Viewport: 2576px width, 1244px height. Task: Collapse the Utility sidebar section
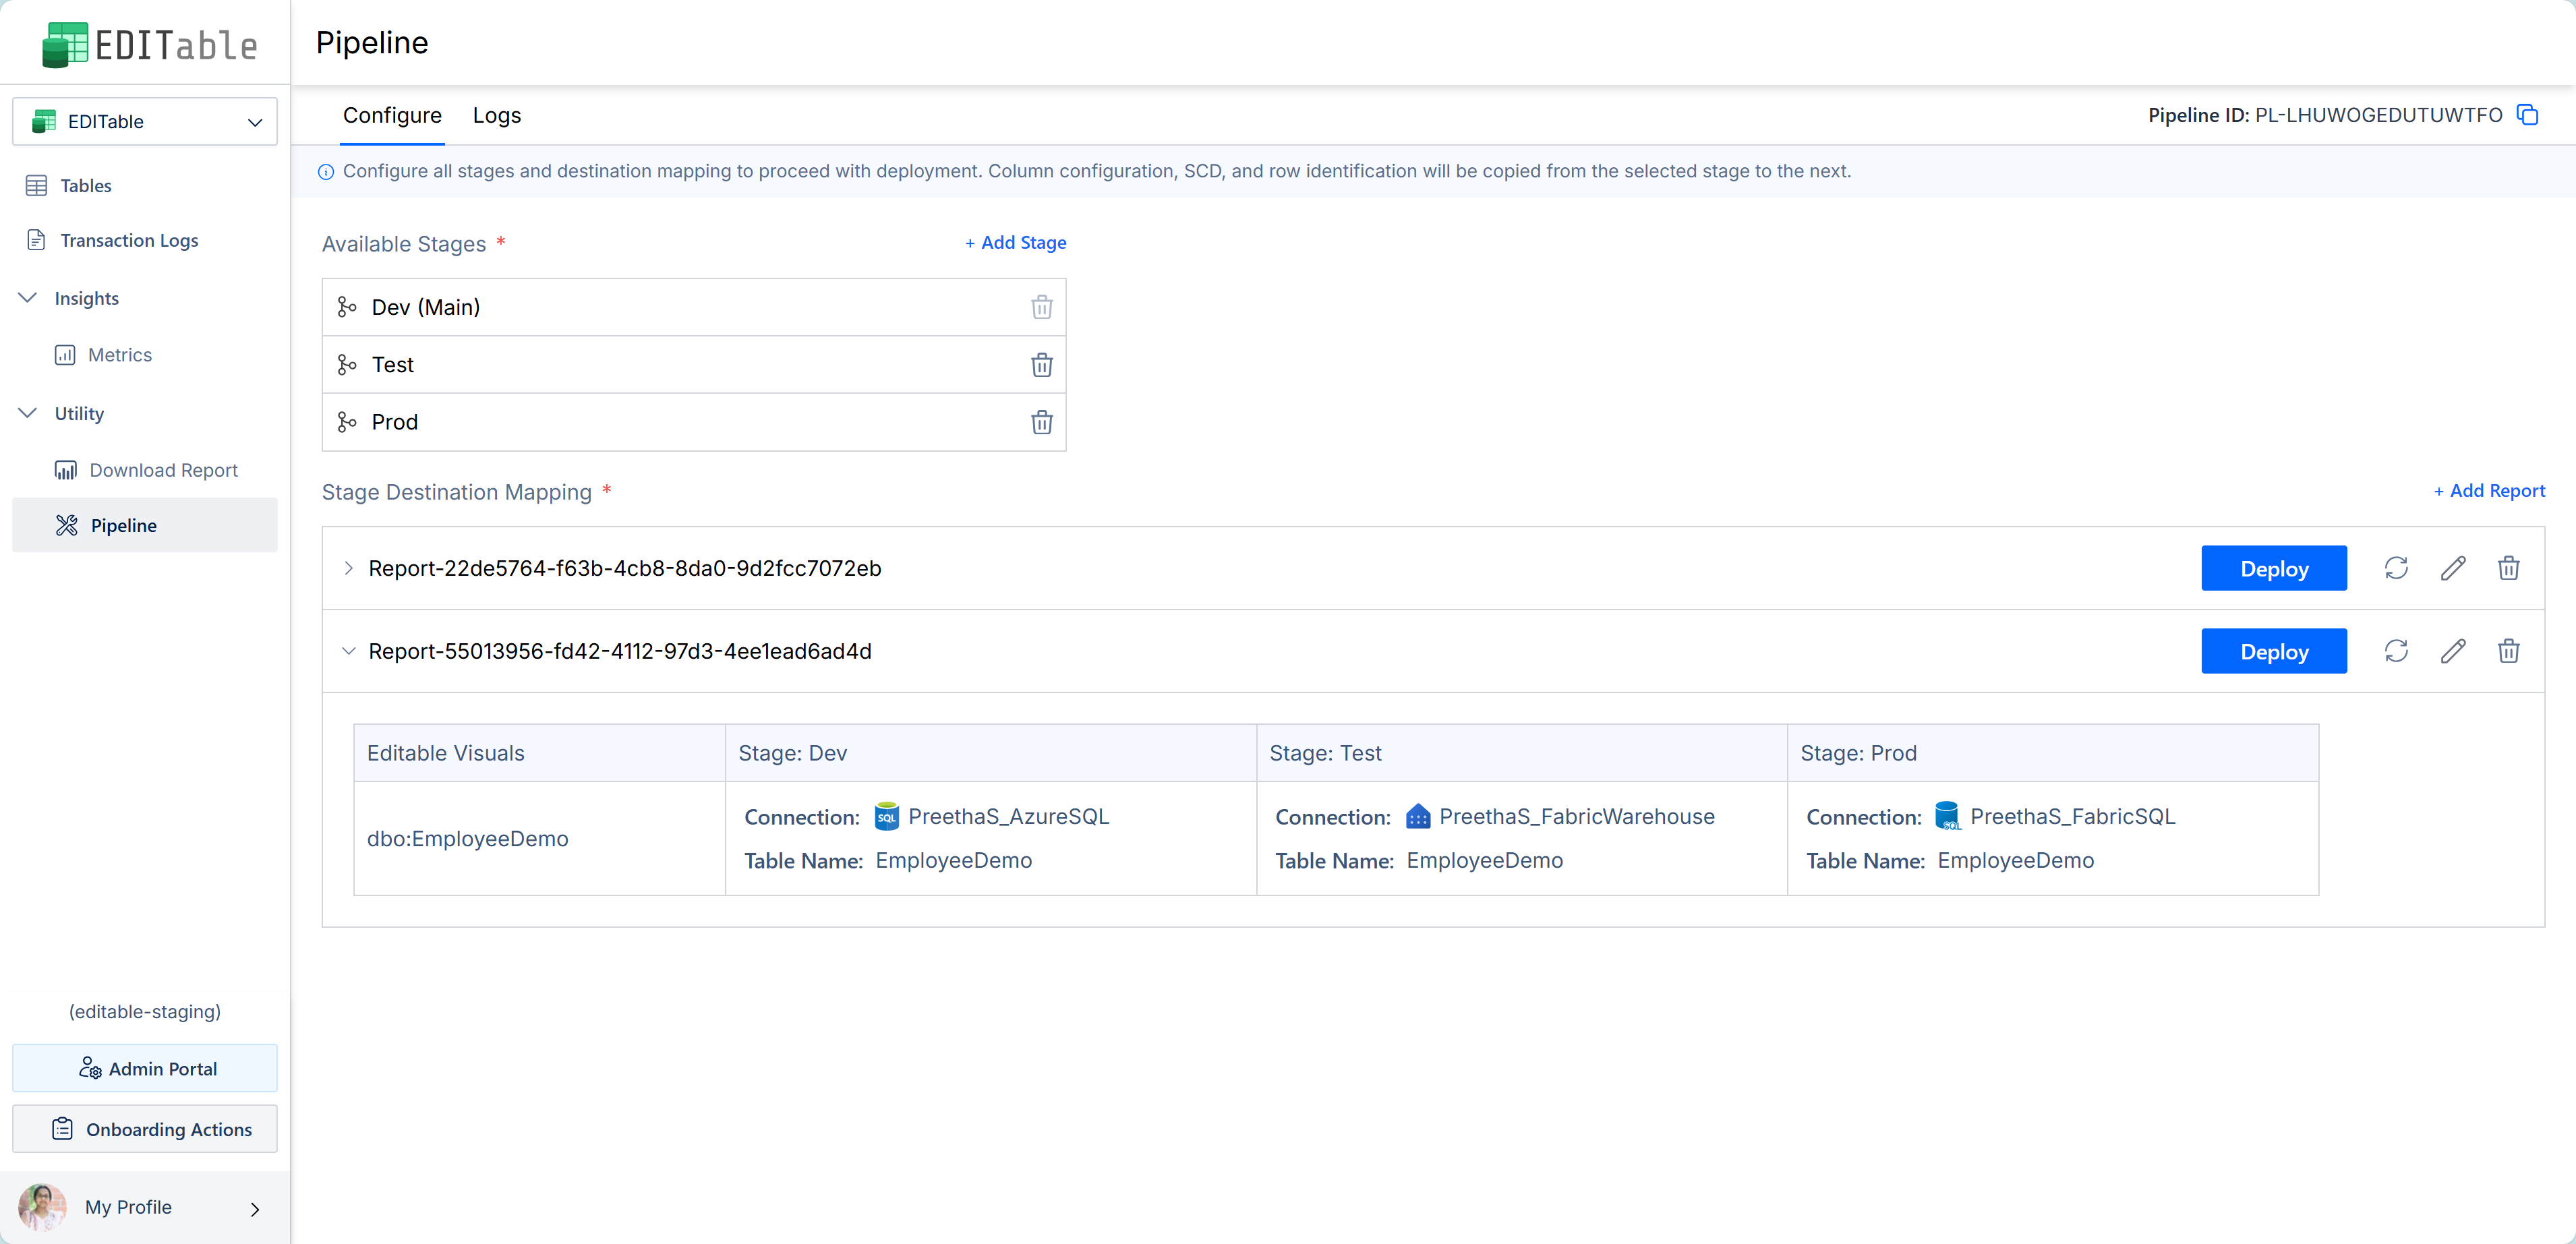(28, 413)
